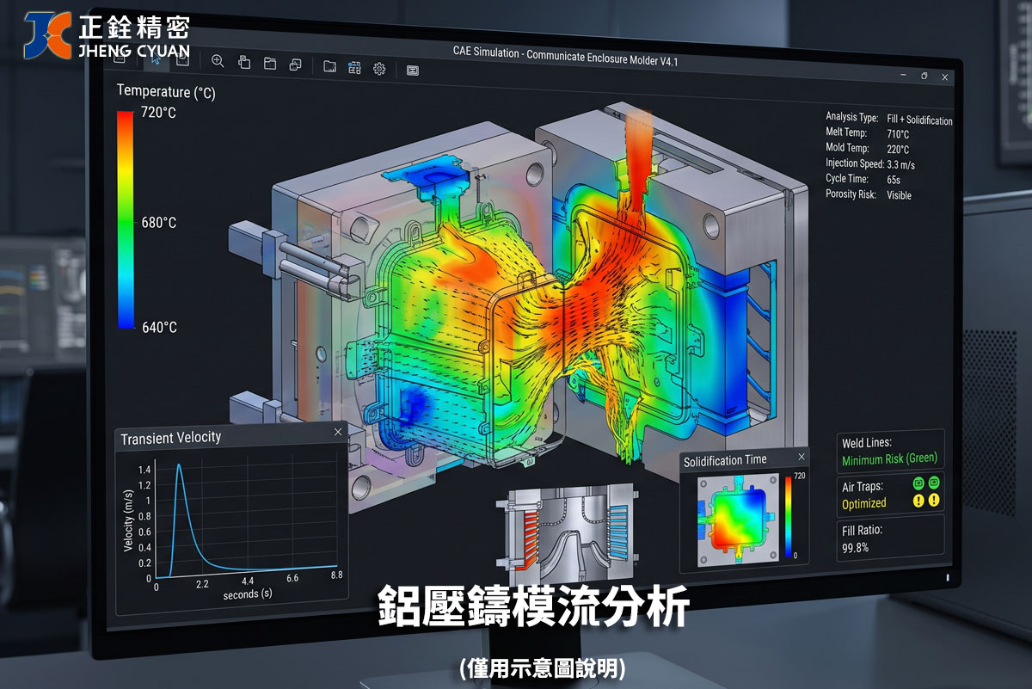The width and height of the screenshot is (1032, 689).
Task: Click the 'Temperature (°C)' legend heading
Action: [166, 91]
